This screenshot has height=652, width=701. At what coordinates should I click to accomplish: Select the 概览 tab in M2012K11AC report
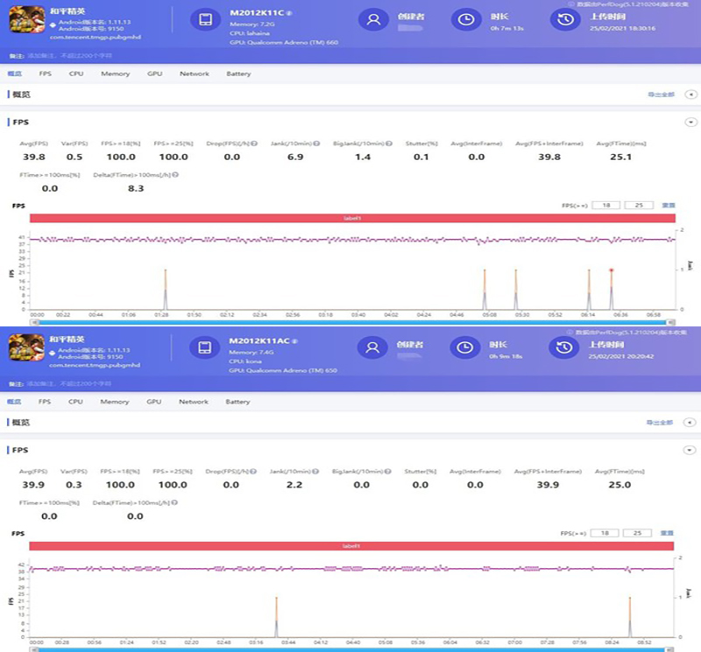(x=14, y=402)
